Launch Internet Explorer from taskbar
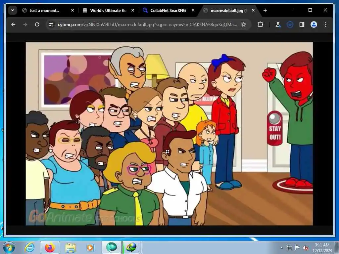The width and height of the screenshot is (339, 254). (x=29, y=247)
